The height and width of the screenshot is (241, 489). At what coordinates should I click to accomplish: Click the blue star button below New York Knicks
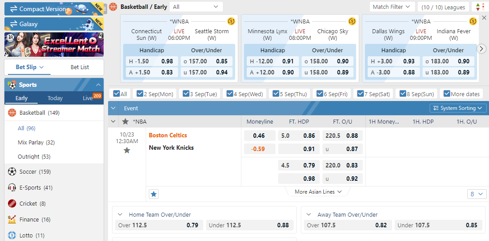154,194
